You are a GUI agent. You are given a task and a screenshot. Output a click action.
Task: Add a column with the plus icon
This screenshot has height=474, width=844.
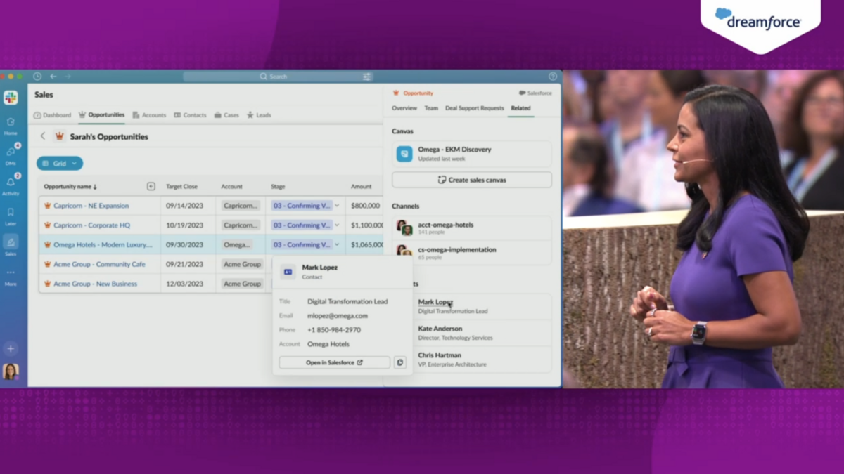(151, 187)
